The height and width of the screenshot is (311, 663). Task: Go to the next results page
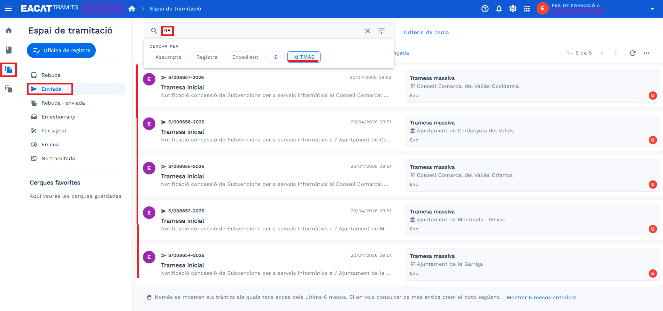click(x=616, y=53)
